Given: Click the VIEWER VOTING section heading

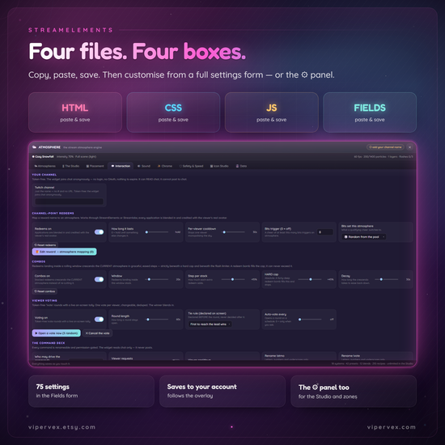Looking at the screenshot, I should tap(44, 300).
